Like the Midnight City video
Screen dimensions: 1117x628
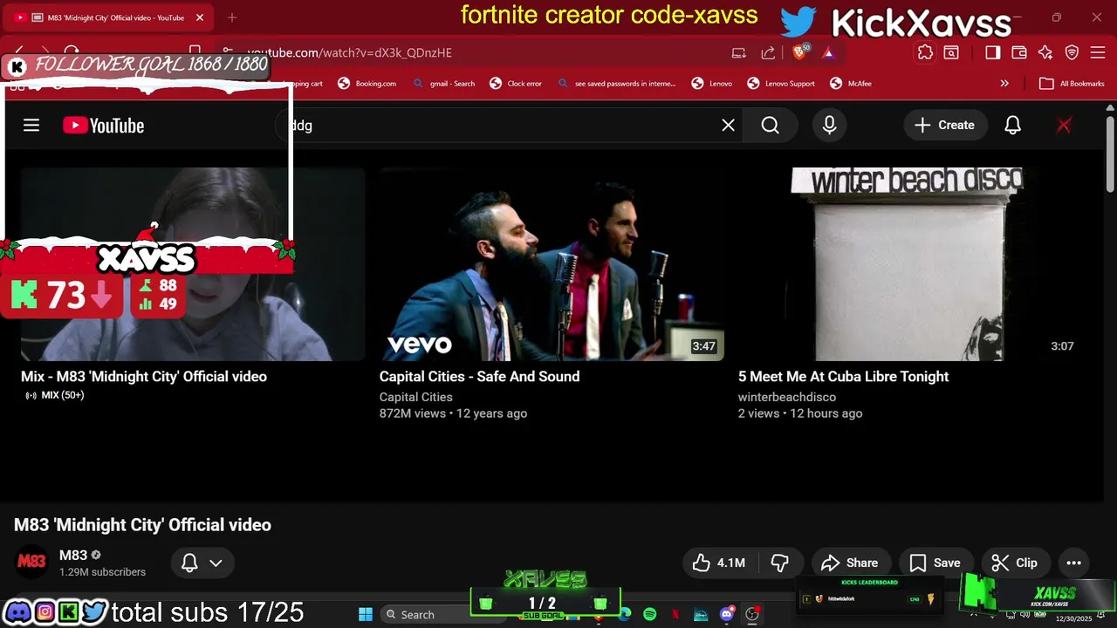(x=719, y=563)
